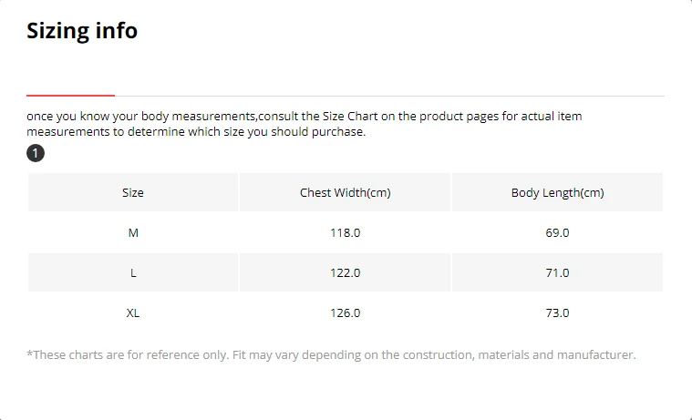692x420 pixels.
Task: Select the XL size row label
Action: coord(133,312)
